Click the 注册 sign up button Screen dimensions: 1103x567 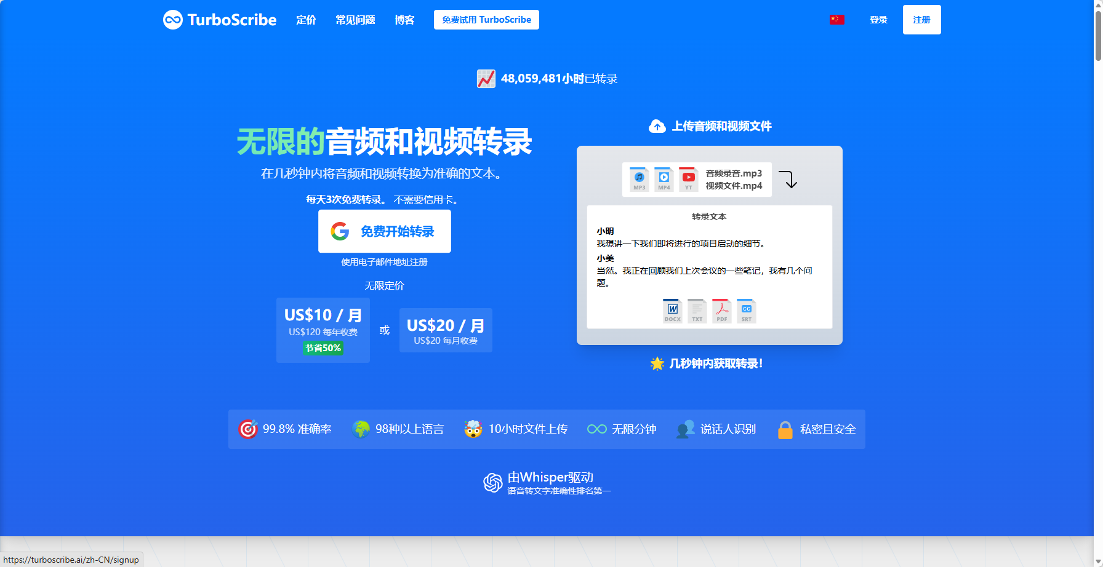(921, 20)
